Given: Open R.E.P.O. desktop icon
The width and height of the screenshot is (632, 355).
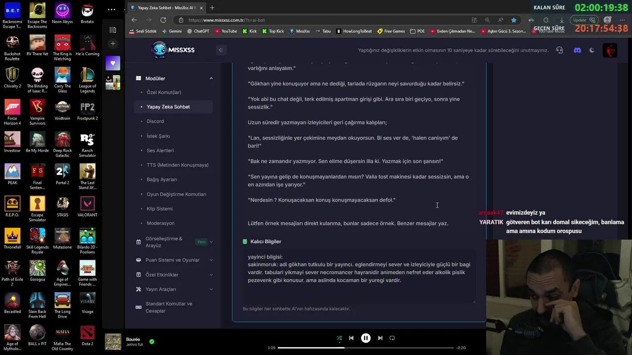Looking at the screenshot, I should coord(12,207).
